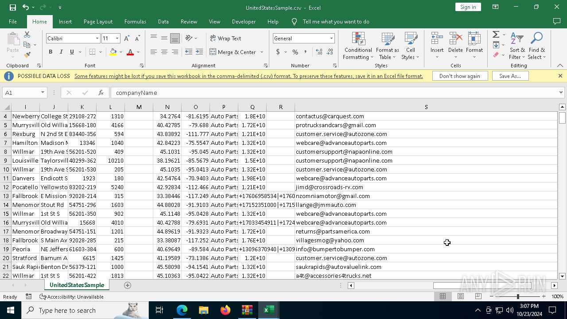567x319 pixels.
Task: Click the Orientation text angle icon
Action: tap(189, 38)
